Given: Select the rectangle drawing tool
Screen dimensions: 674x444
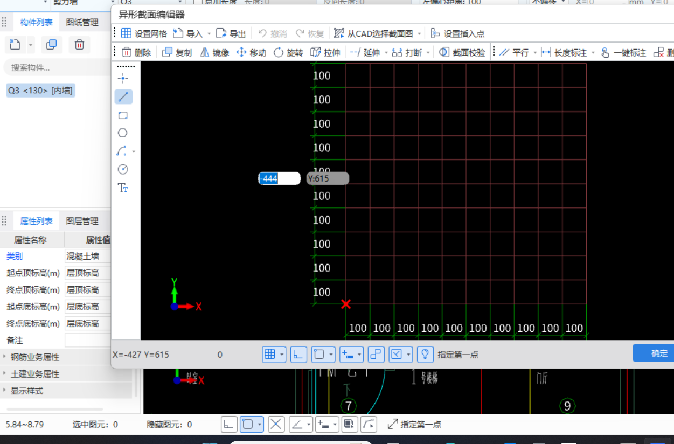Looking at the screenshot, I should (x=123, y=115).
